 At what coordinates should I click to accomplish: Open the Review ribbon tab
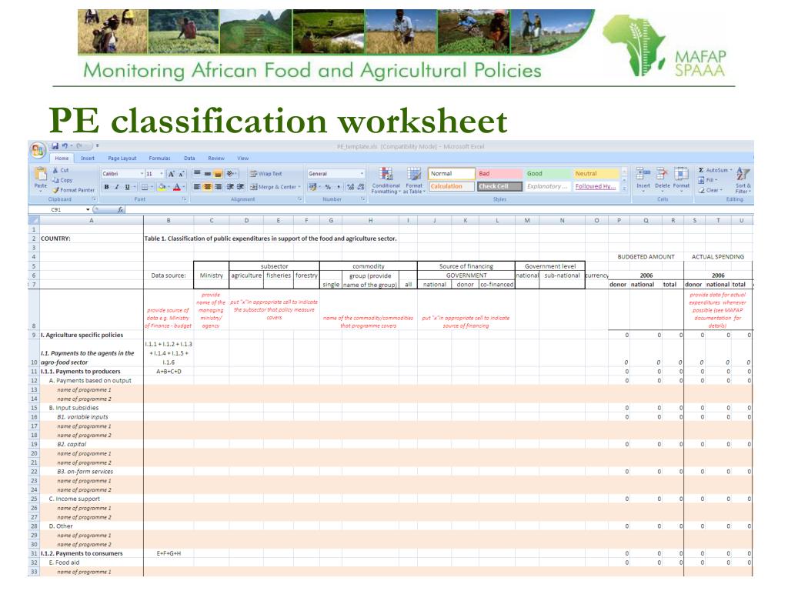point(216,159)
